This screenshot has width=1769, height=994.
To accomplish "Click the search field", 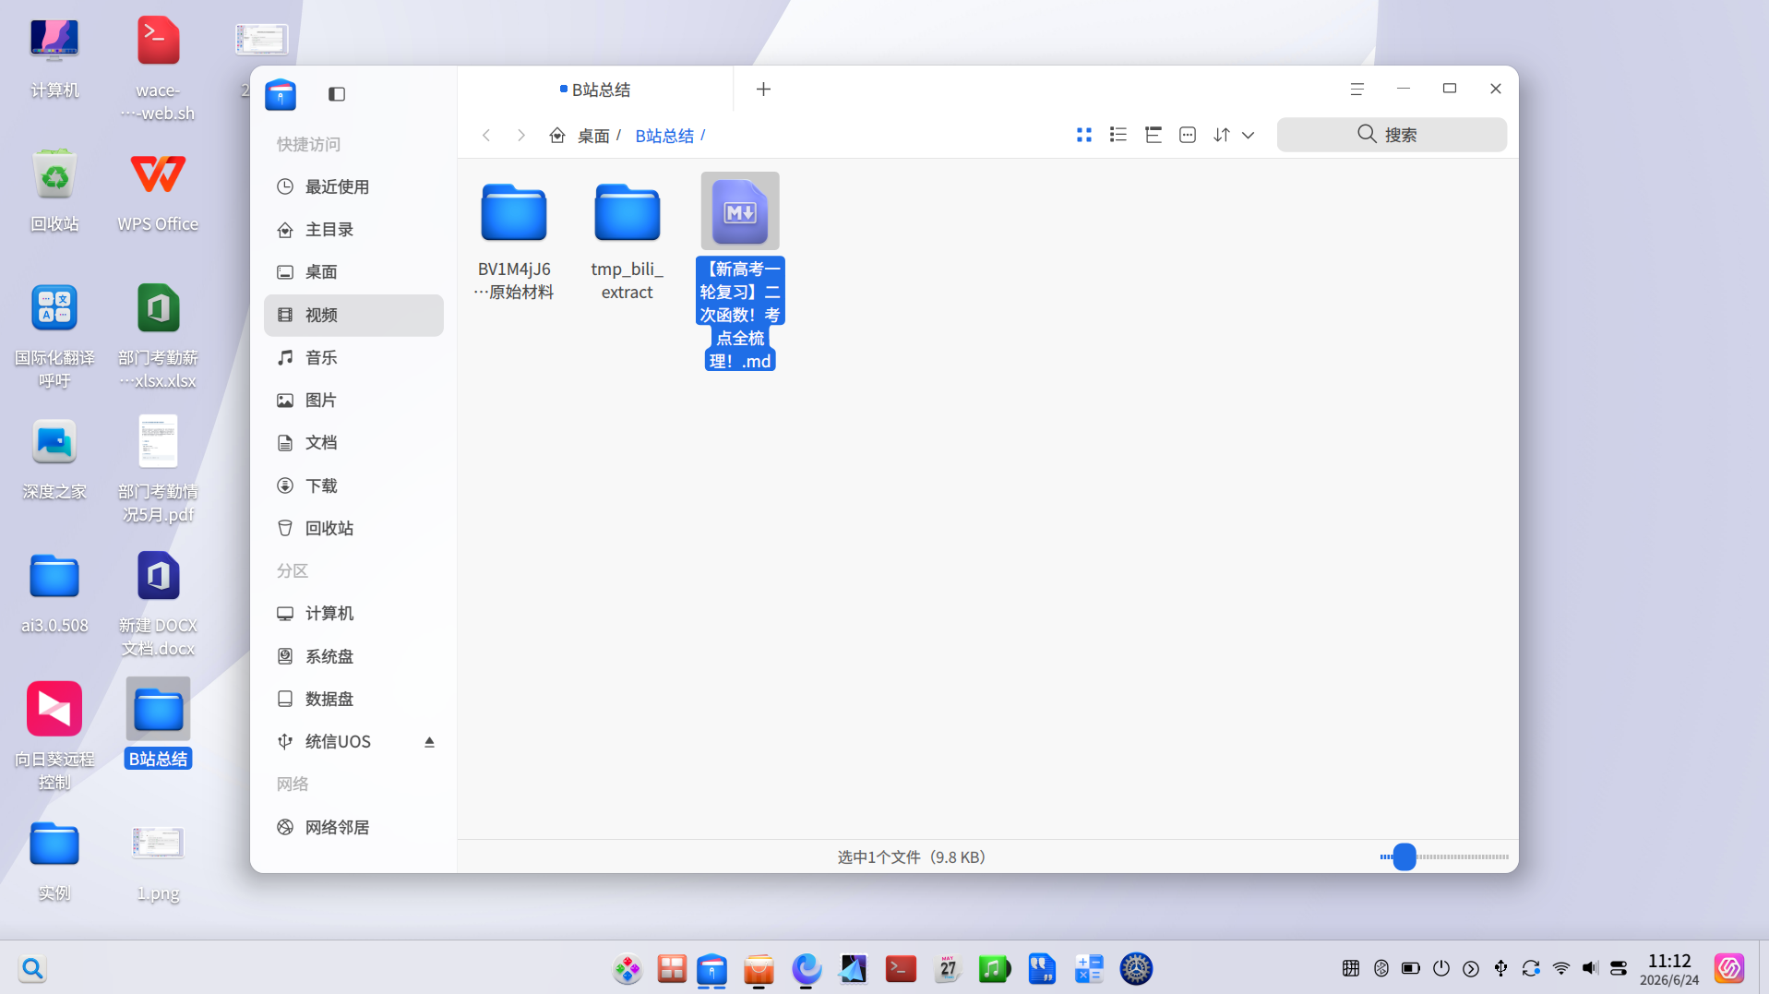I will pyautogui.click(x=1392, y=135).
